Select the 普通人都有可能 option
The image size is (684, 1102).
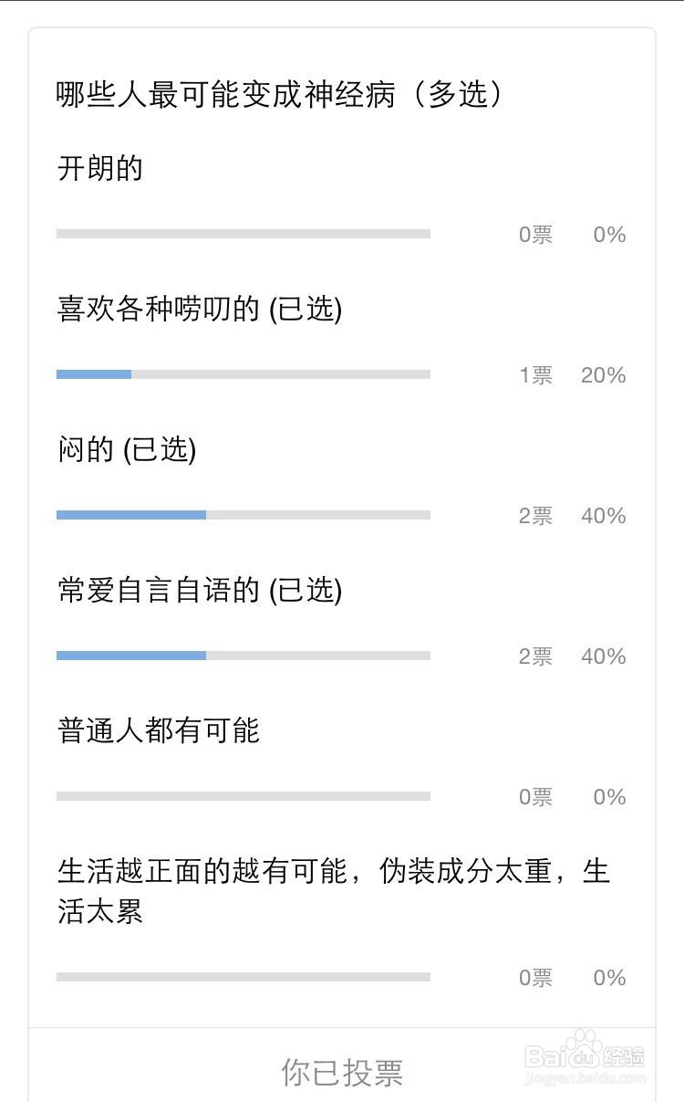click(159, 731)
